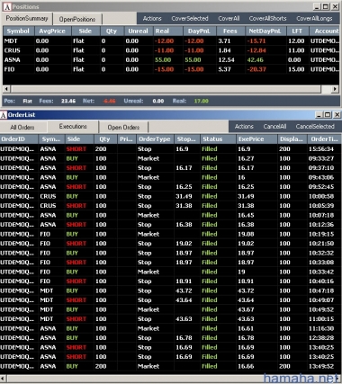This screenshot has height=384, width=342.
Task: Sort positions by Symbol column header
Action: tap(18, 31)
